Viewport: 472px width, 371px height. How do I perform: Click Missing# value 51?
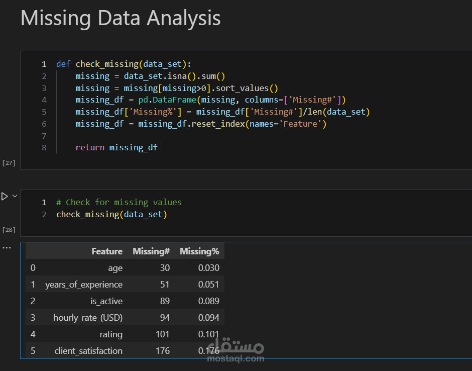pyautogui.click(x=165, y=285)
